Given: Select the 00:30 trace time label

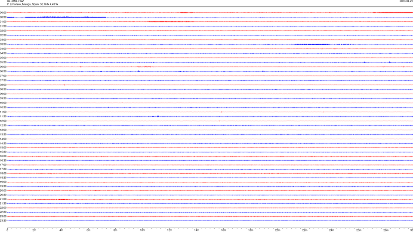Looking at the screenshot, I should (x=3, y=17).
